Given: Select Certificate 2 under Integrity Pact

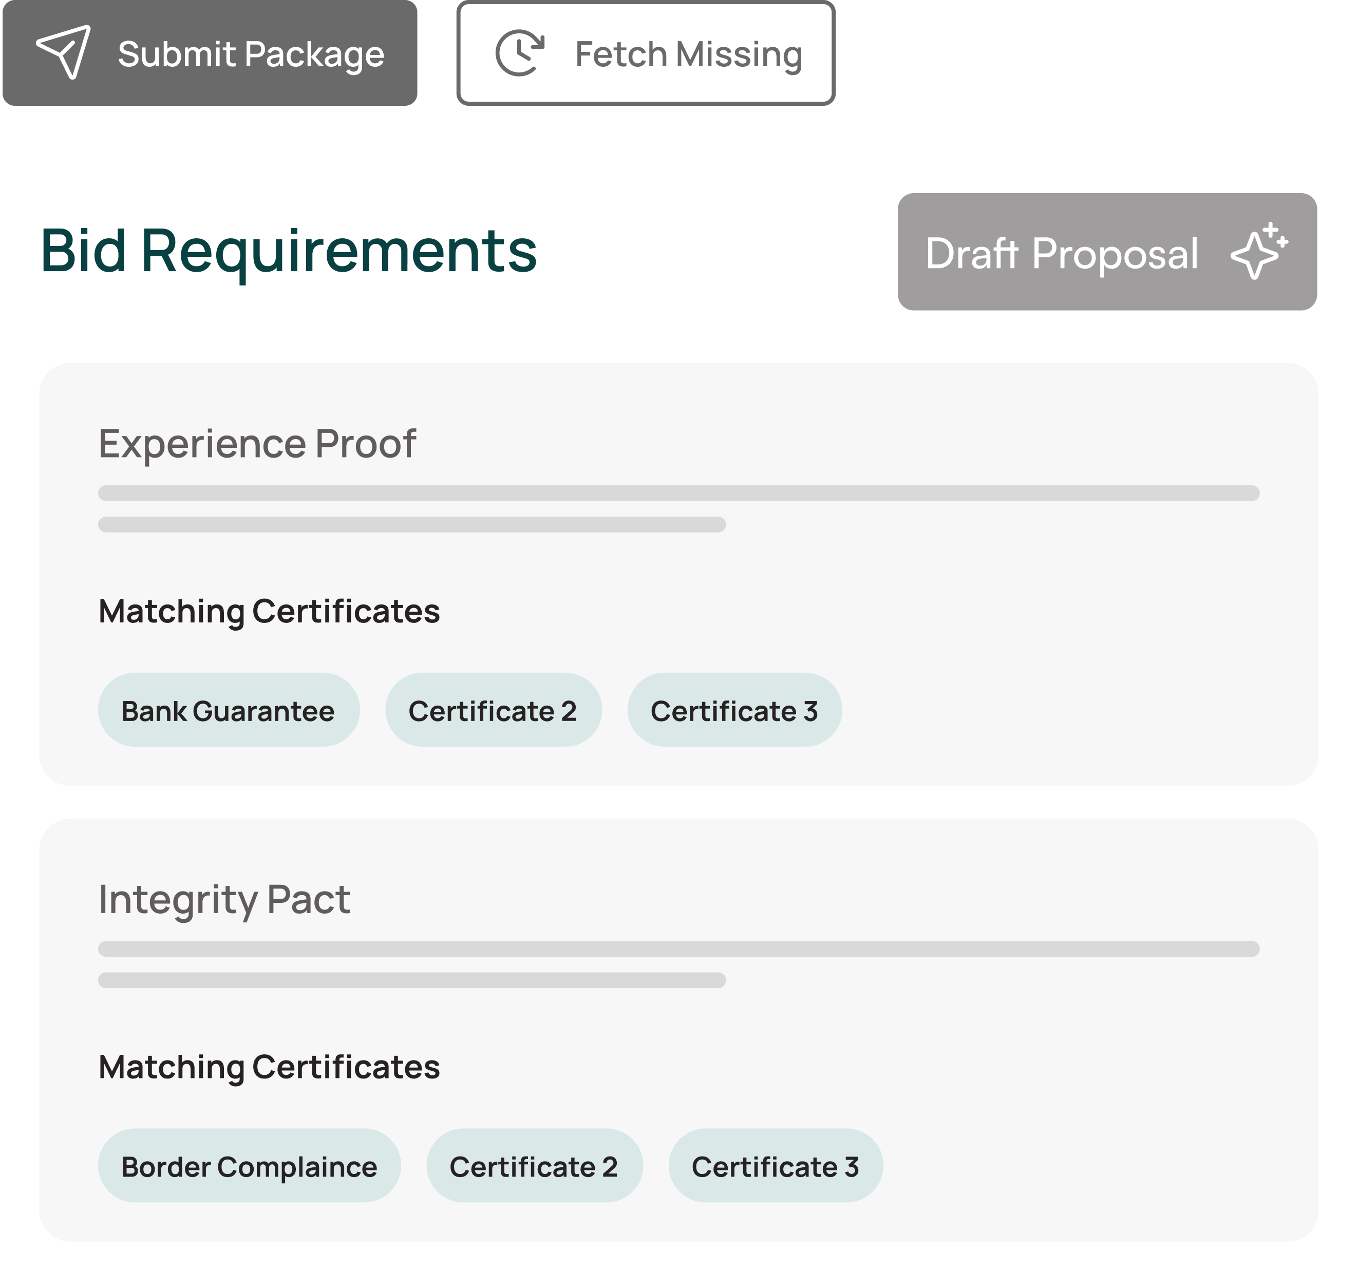Looking at the screenshot, I should pyautogui.click(x=534, y=1166).
